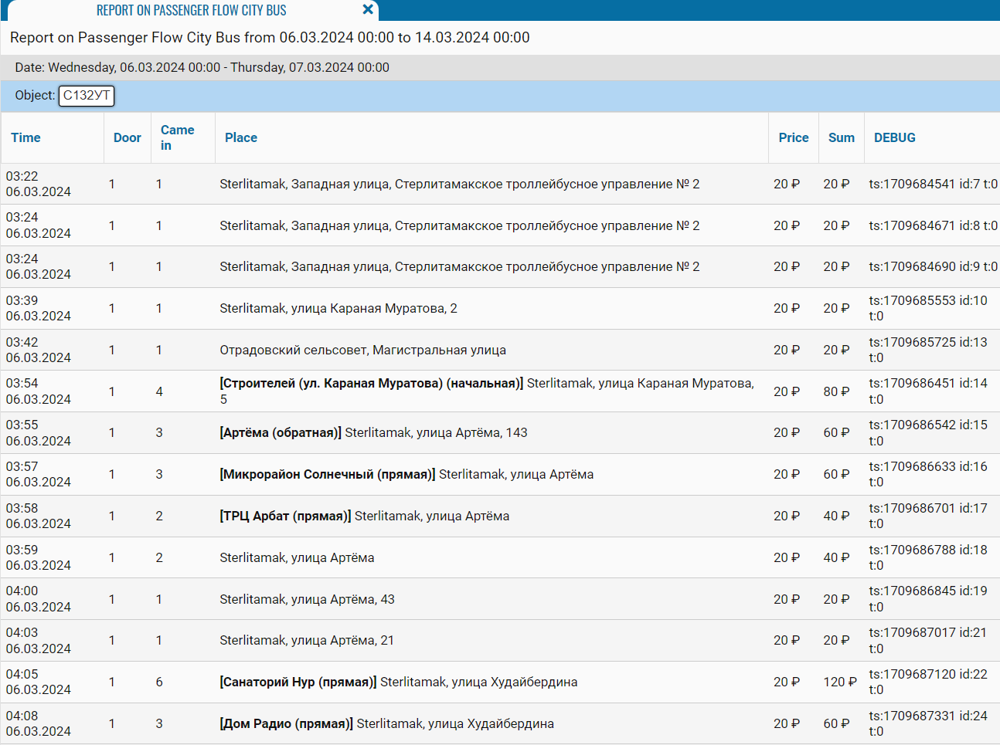Image resolution: width=1000 pixels, height=745 pixels.
Task: Sort by the Time column header
Action: tap(26, 137)
